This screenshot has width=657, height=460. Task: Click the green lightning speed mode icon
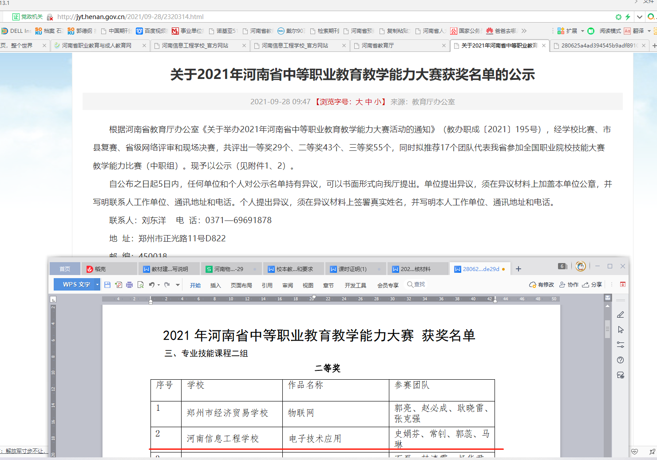point(628,17)
